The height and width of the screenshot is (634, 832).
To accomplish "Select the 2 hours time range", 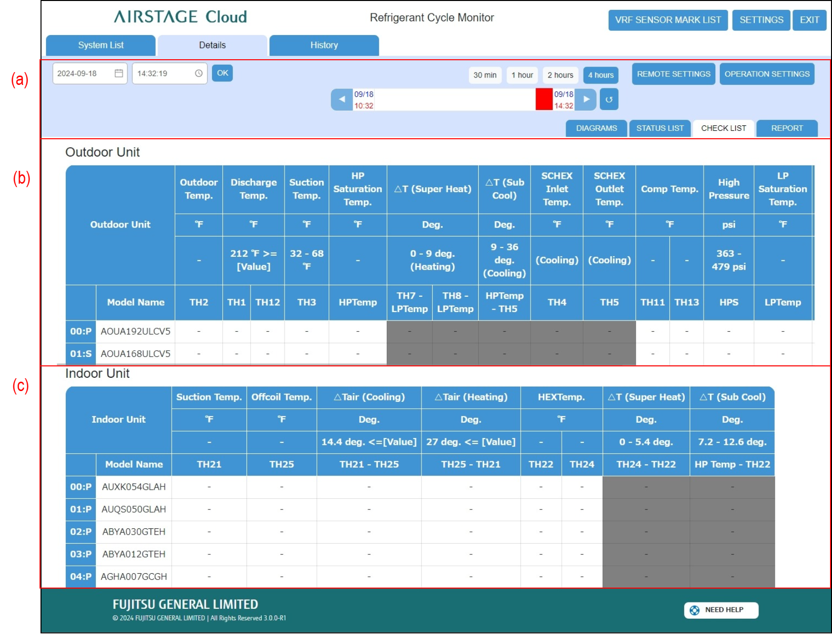I will coord(560,75).
